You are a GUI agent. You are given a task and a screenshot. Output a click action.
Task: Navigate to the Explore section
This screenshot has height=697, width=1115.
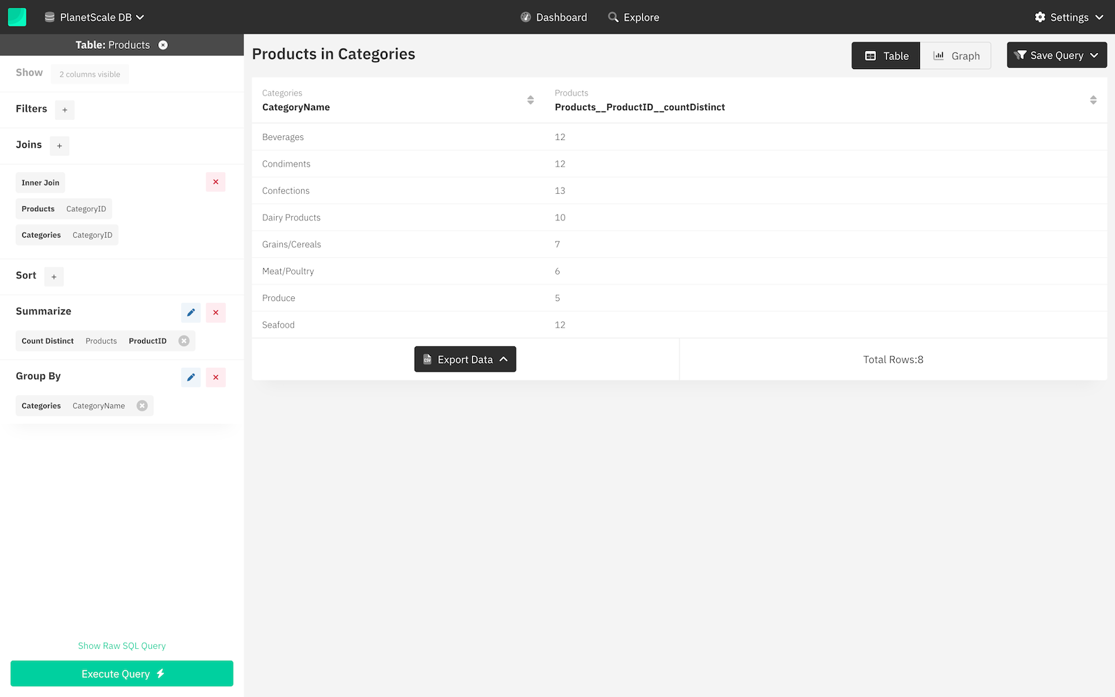point(633,17)
